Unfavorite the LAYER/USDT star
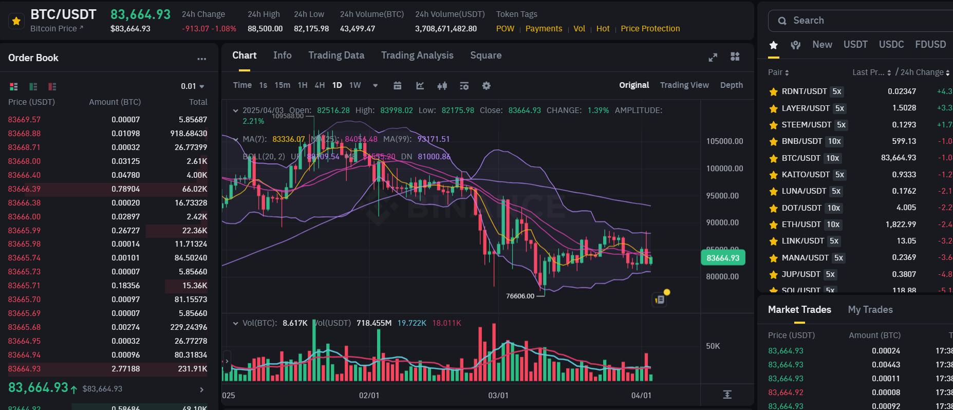This screenshot has width=953, height=410. (x=773, y=108)
